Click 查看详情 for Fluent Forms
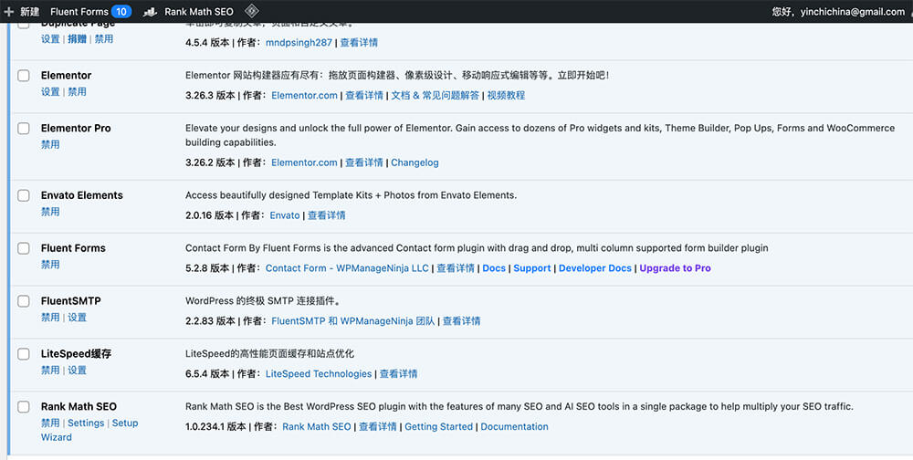 [456, 268]
